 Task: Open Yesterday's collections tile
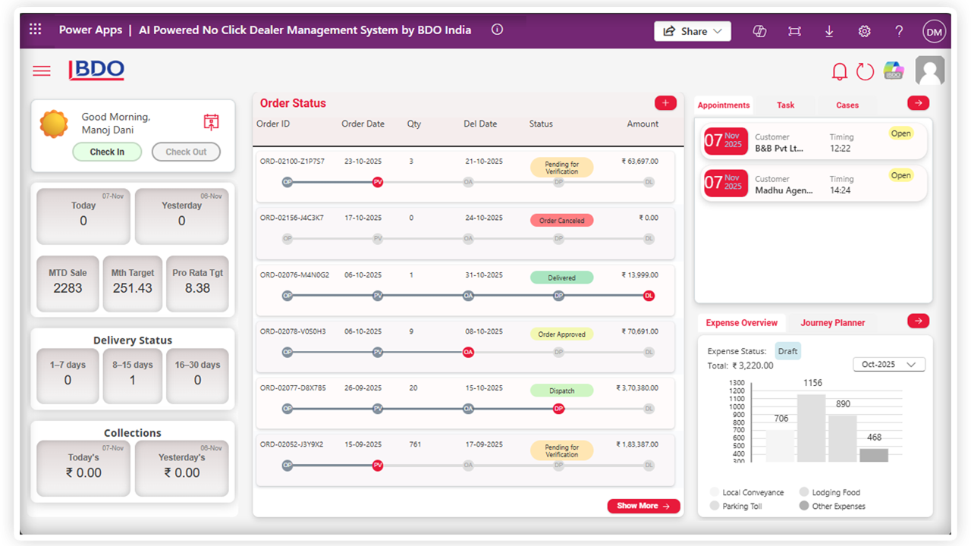(181, 469)
